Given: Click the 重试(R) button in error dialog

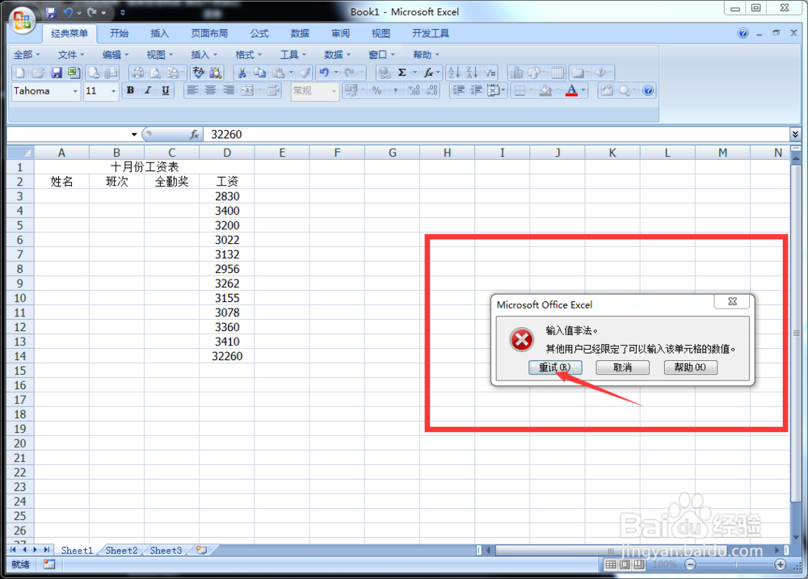Looking at the screenshot, I should 556,367.
